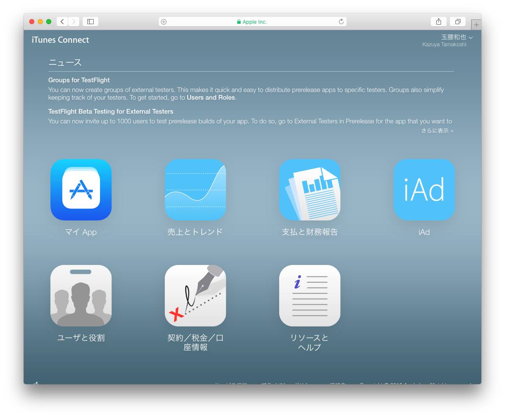
Task: Click the Safari back navigation arrow
Action: [62, 21]
